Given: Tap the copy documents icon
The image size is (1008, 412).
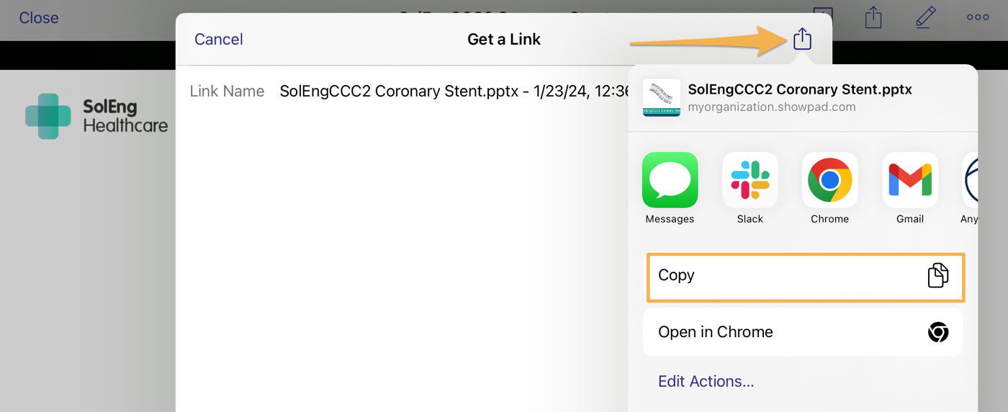Looking at the screenshot, I should 938,275.
